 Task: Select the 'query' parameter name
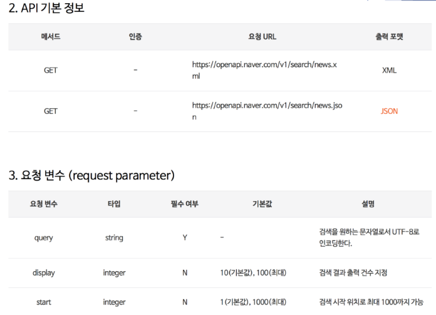tap(44, 238)
